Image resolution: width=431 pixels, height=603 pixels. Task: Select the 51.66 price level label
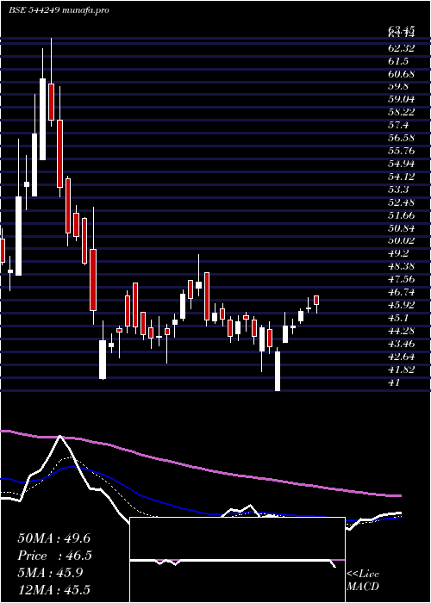pos(402,215)
